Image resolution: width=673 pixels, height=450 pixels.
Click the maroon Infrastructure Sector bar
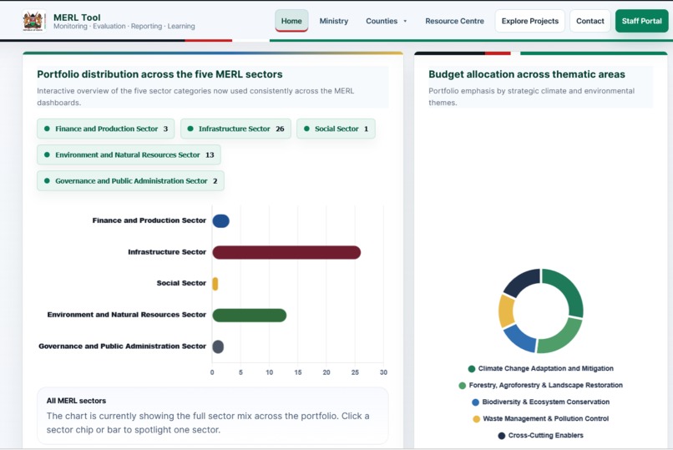click(x=286, y=252)
